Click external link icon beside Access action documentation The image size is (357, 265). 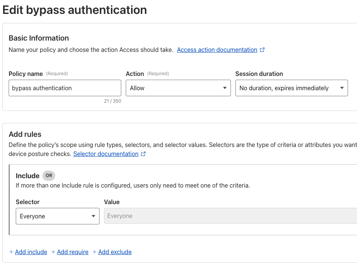pos(262,50)
